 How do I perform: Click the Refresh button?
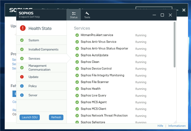[x=56, y=117]
